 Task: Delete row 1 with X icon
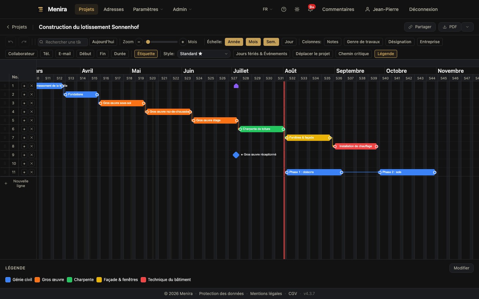[x=32, y=86]
